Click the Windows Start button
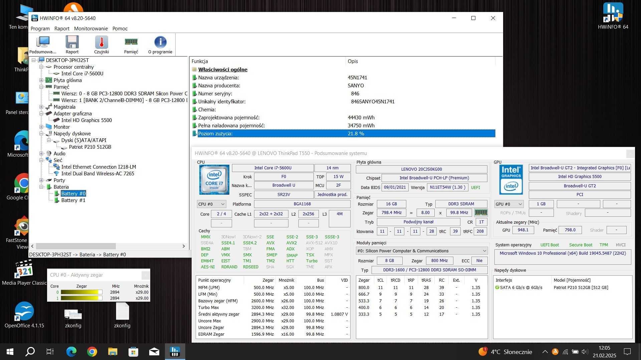The width and height of the screenshot is (641, 360). (x=10, y=352)
